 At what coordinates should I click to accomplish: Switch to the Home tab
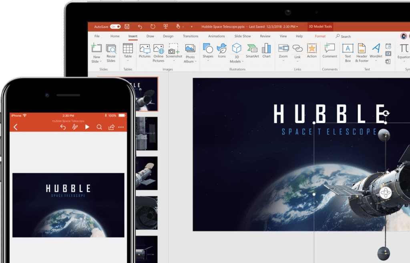click(x=115, y=36)
